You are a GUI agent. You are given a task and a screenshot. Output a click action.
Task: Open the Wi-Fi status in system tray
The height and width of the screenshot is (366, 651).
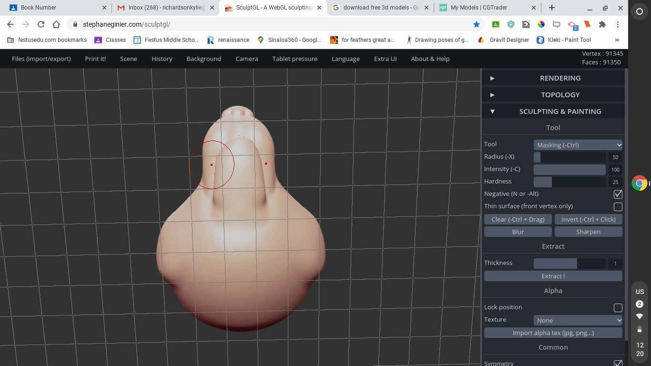(x=640, y=316)
